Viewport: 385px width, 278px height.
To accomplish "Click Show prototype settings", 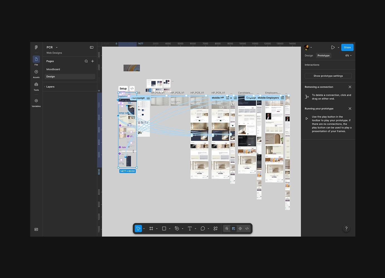I will click(328, 76).
